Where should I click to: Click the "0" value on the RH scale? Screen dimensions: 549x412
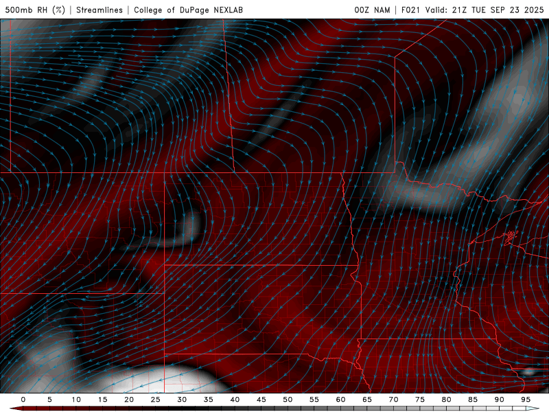coord(23,400)
